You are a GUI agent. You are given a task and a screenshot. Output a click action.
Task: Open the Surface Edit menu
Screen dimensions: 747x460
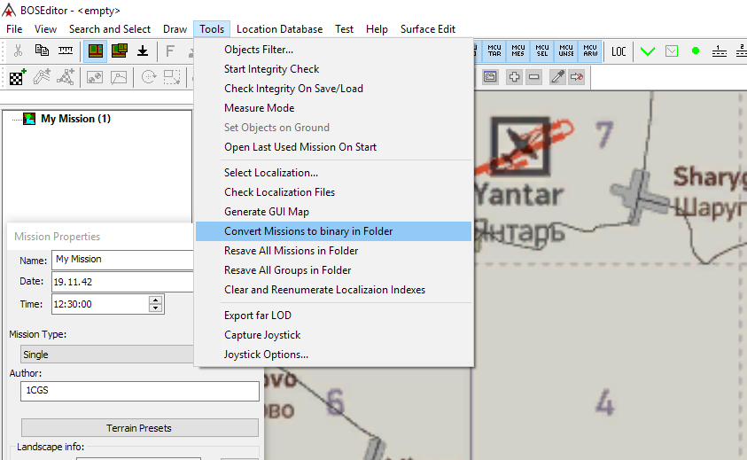point(428,29)
